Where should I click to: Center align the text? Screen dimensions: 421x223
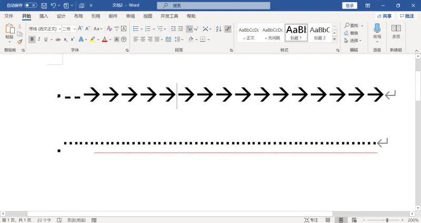143,39
